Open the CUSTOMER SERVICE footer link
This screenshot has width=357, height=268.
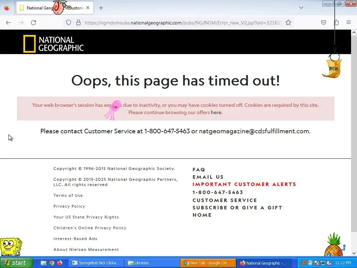pos(225,200)
